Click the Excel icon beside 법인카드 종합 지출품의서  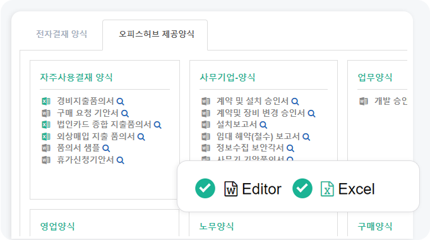point(46,125)
